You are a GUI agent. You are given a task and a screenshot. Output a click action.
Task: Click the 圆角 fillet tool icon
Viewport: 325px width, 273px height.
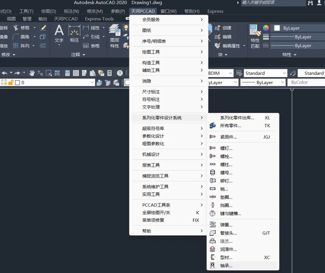16,37
